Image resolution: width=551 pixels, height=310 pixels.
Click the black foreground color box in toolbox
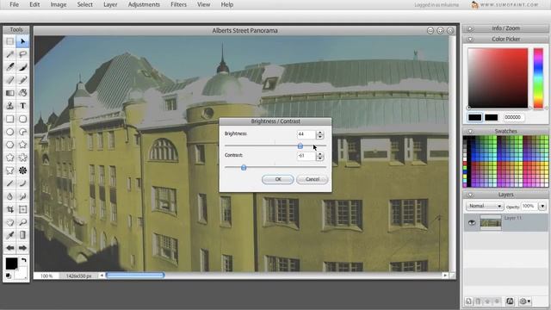(x=11, y=263)
